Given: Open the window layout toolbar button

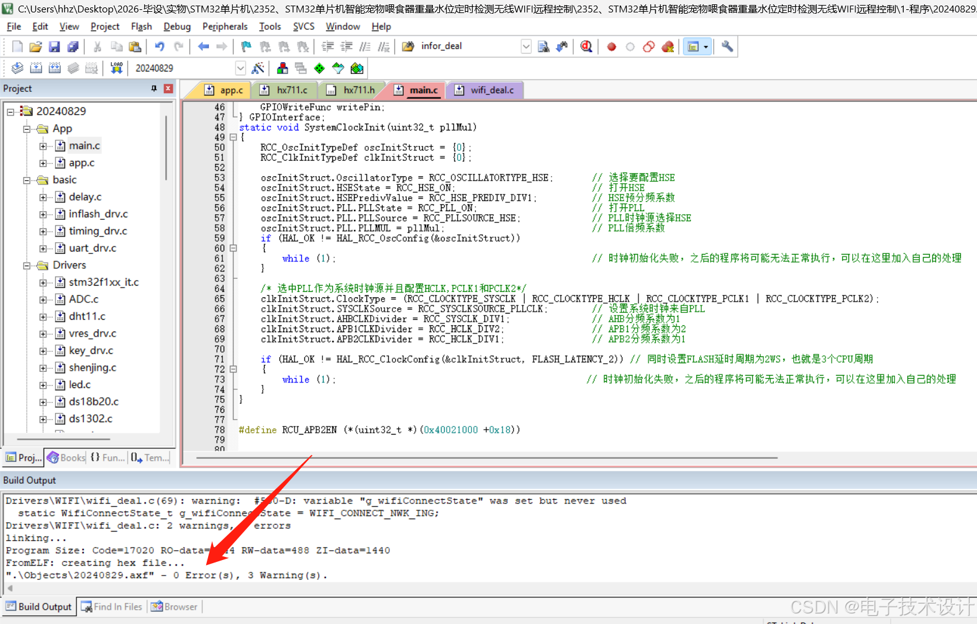Looking at the screenshot, I should [693, 47].
